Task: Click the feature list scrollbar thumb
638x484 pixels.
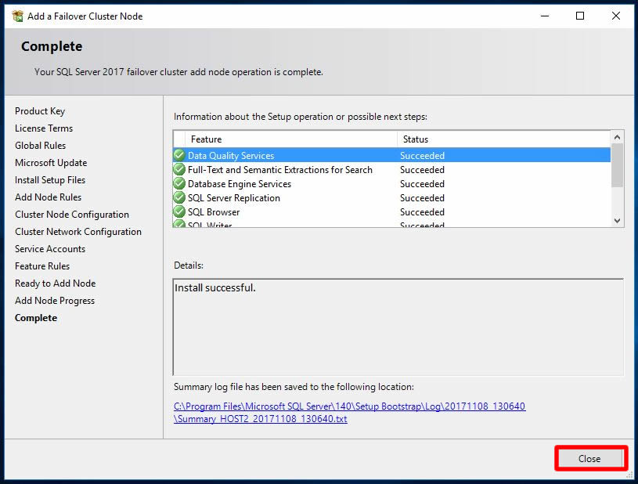Action: point(618,166)
